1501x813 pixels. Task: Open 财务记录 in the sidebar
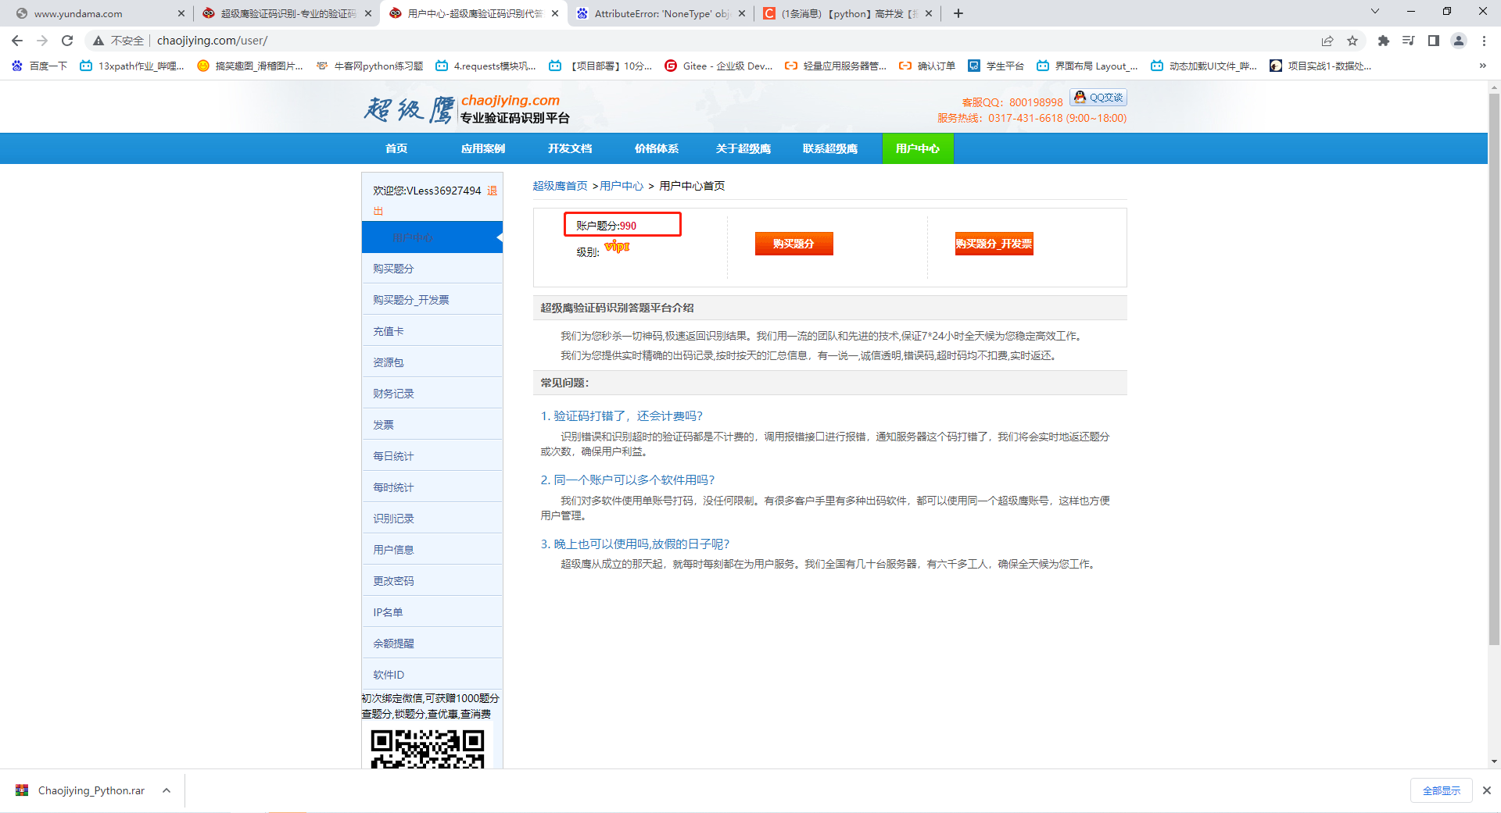point(432,394)
